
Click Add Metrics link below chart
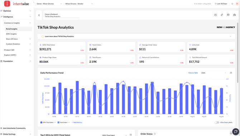[x=77, y=122]
